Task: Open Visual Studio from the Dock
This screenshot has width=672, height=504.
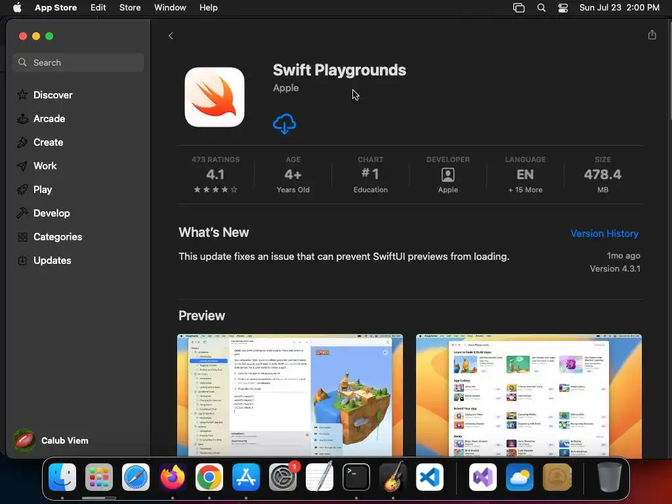Action: pyautogui.click(x=483, y=477)
